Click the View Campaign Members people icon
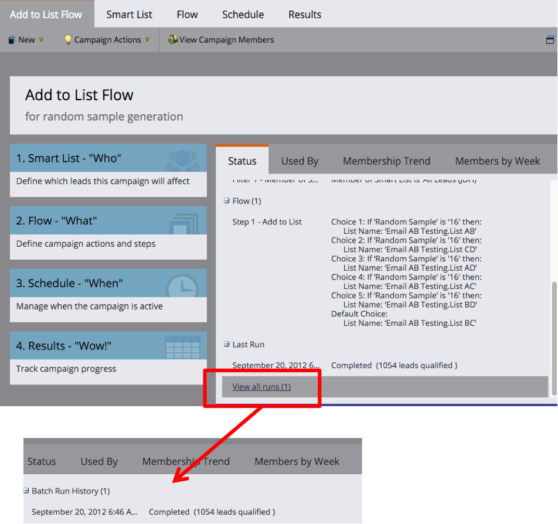This screenshot has width=558, height=524. pyautogui.click(x=172, y=40)
